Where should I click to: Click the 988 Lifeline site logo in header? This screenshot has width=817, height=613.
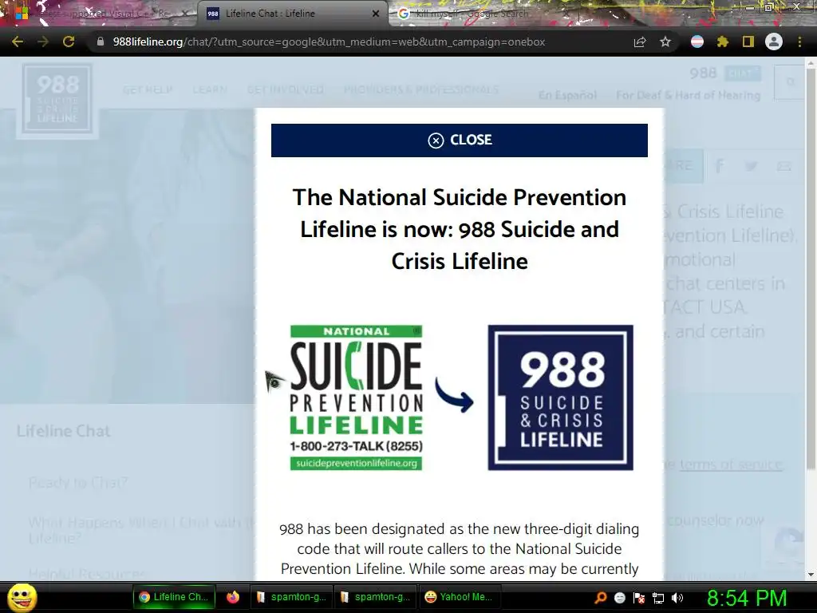57,100
